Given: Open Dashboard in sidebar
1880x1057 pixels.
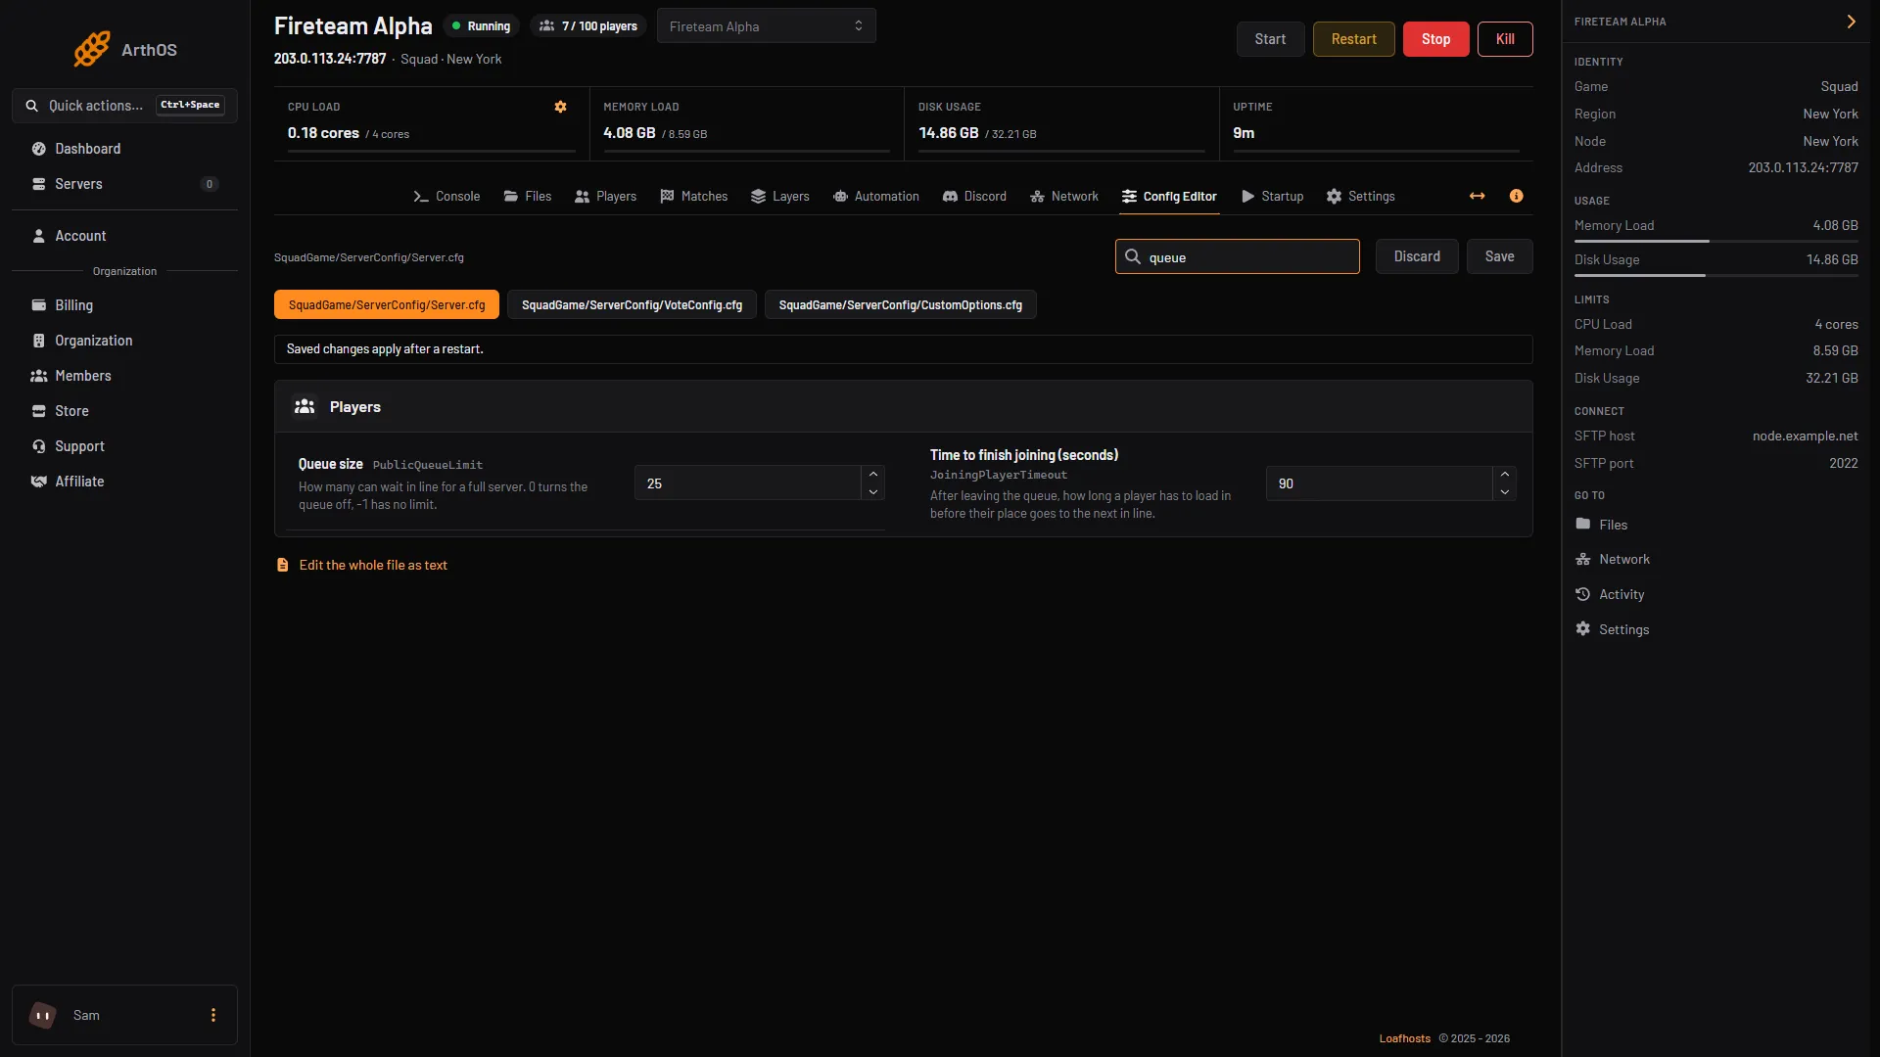Looking at the screenshot, I should (x=124, y=149).
